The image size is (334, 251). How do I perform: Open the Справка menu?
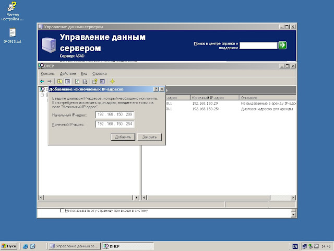point(99,74)
